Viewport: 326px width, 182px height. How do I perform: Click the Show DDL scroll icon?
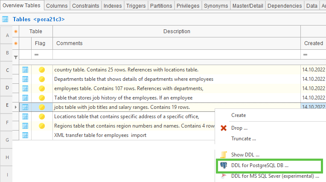pos(224,155)
